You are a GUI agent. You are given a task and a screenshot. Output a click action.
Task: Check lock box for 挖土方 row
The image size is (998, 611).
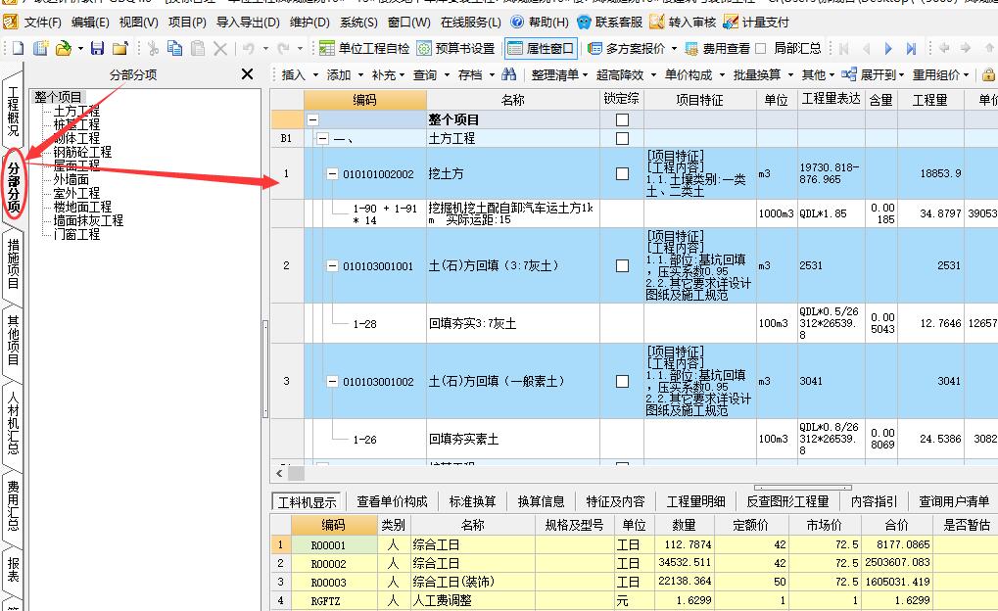pos(623,173)
